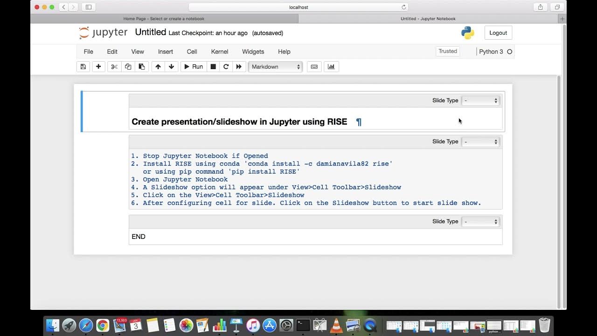Image resolution: width=597 pixels, height=336 pixels.
Task: Click the kernel idle indicator circle
Action: [509, 52]
